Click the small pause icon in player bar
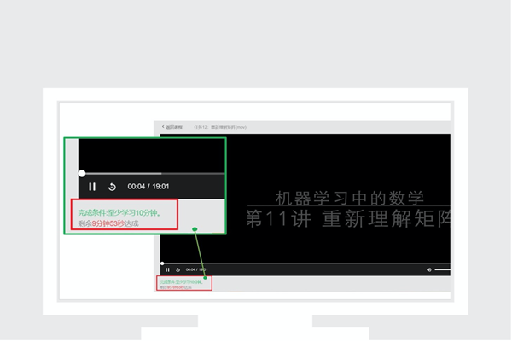The width and height of the screenshot is (512, 341). click(167, 269)
